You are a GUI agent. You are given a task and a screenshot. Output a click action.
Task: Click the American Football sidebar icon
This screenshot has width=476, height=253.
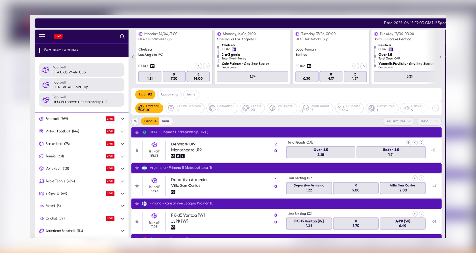click(41, 231)
